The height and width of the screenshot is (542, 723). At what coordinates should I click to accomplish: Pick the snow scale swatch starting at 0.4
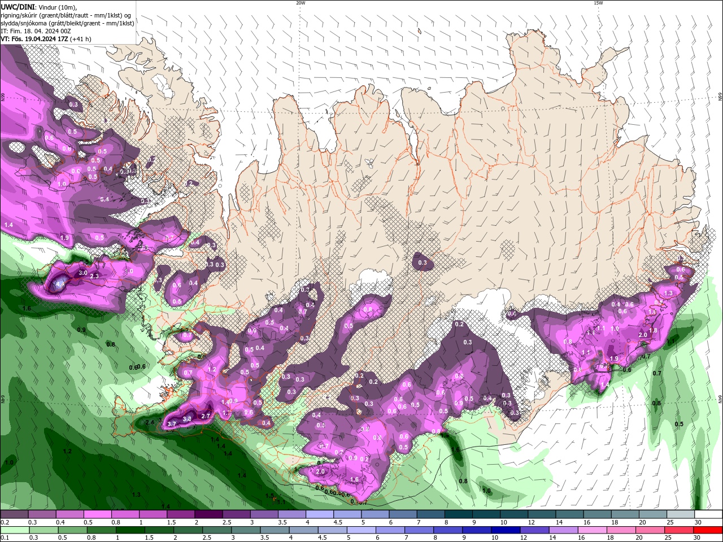(x=69, y=514)
